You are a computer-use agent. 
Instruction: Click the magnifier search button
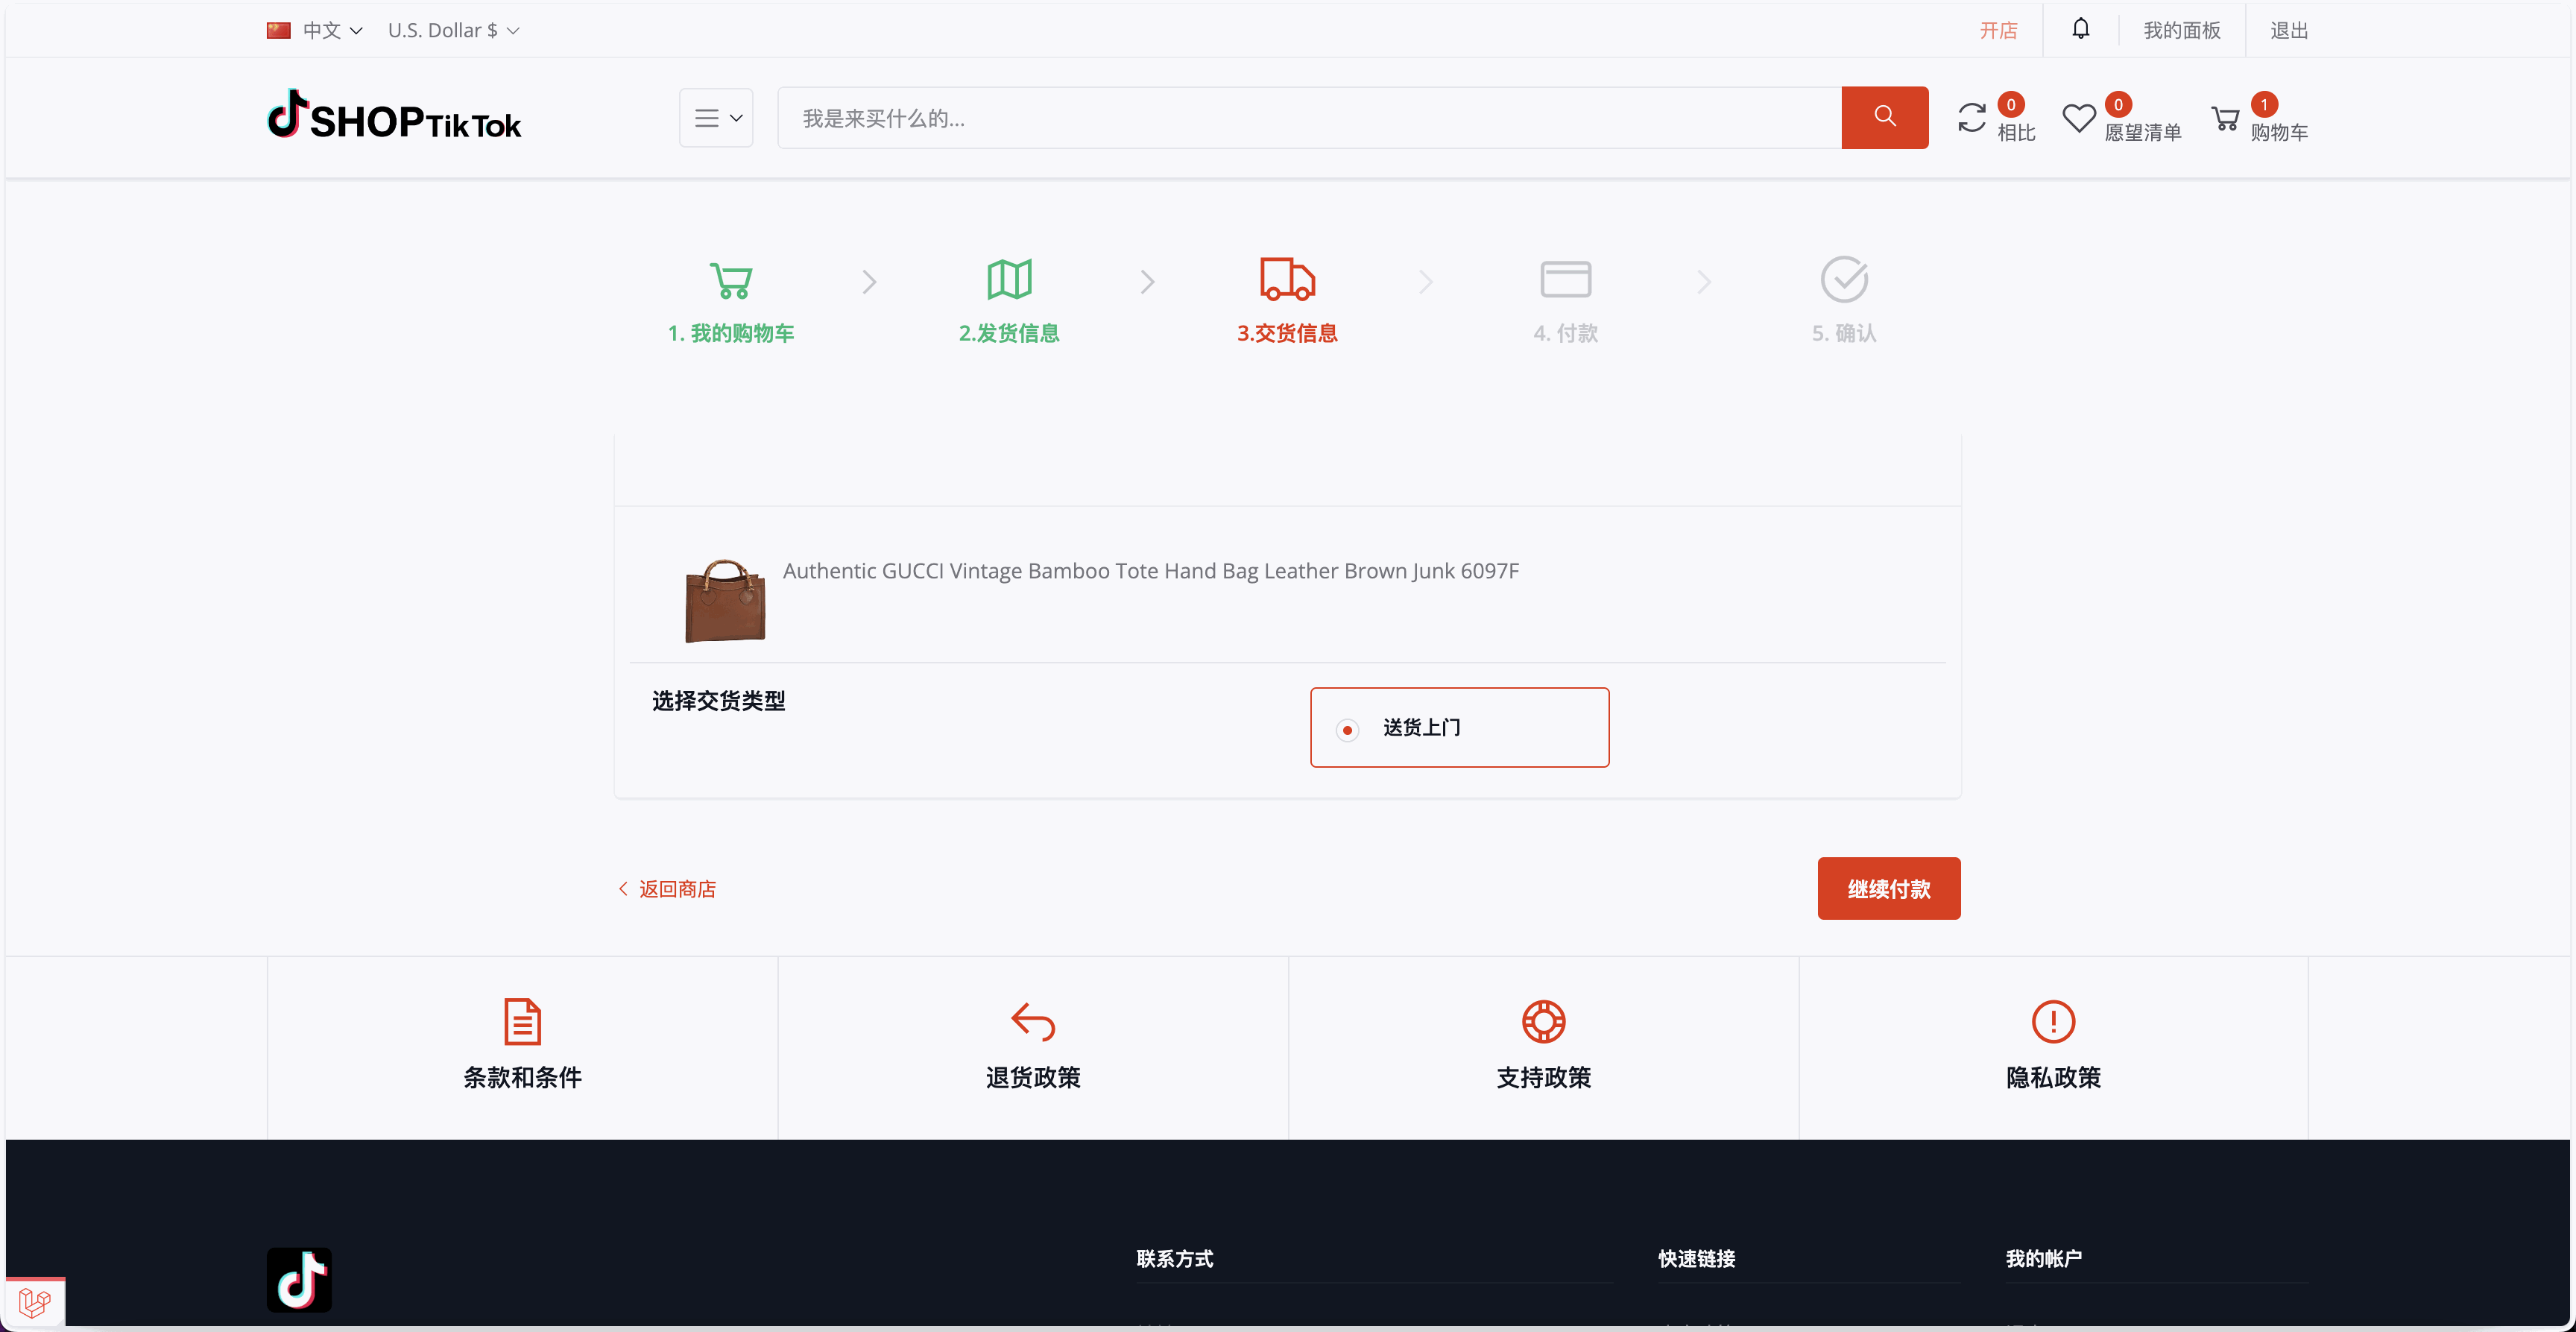tap(1884, 117)
